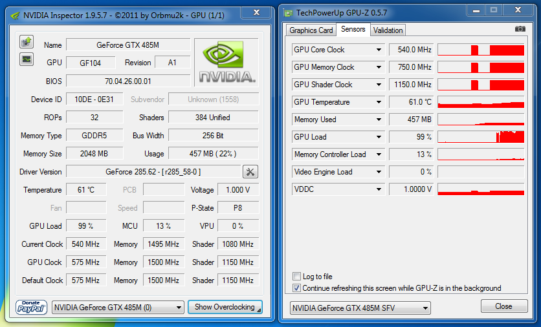Click the Name field GeForce GTX 485M

[x=128, y=45]
